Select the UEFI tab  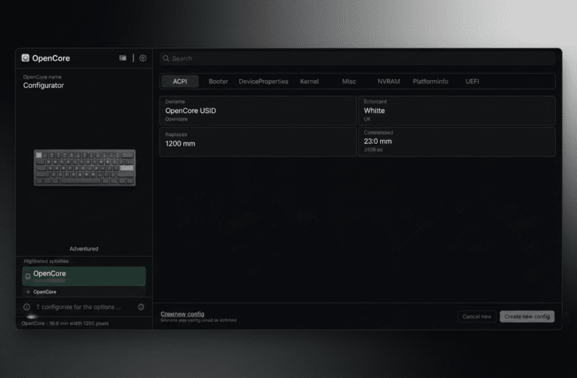(472, 81)
